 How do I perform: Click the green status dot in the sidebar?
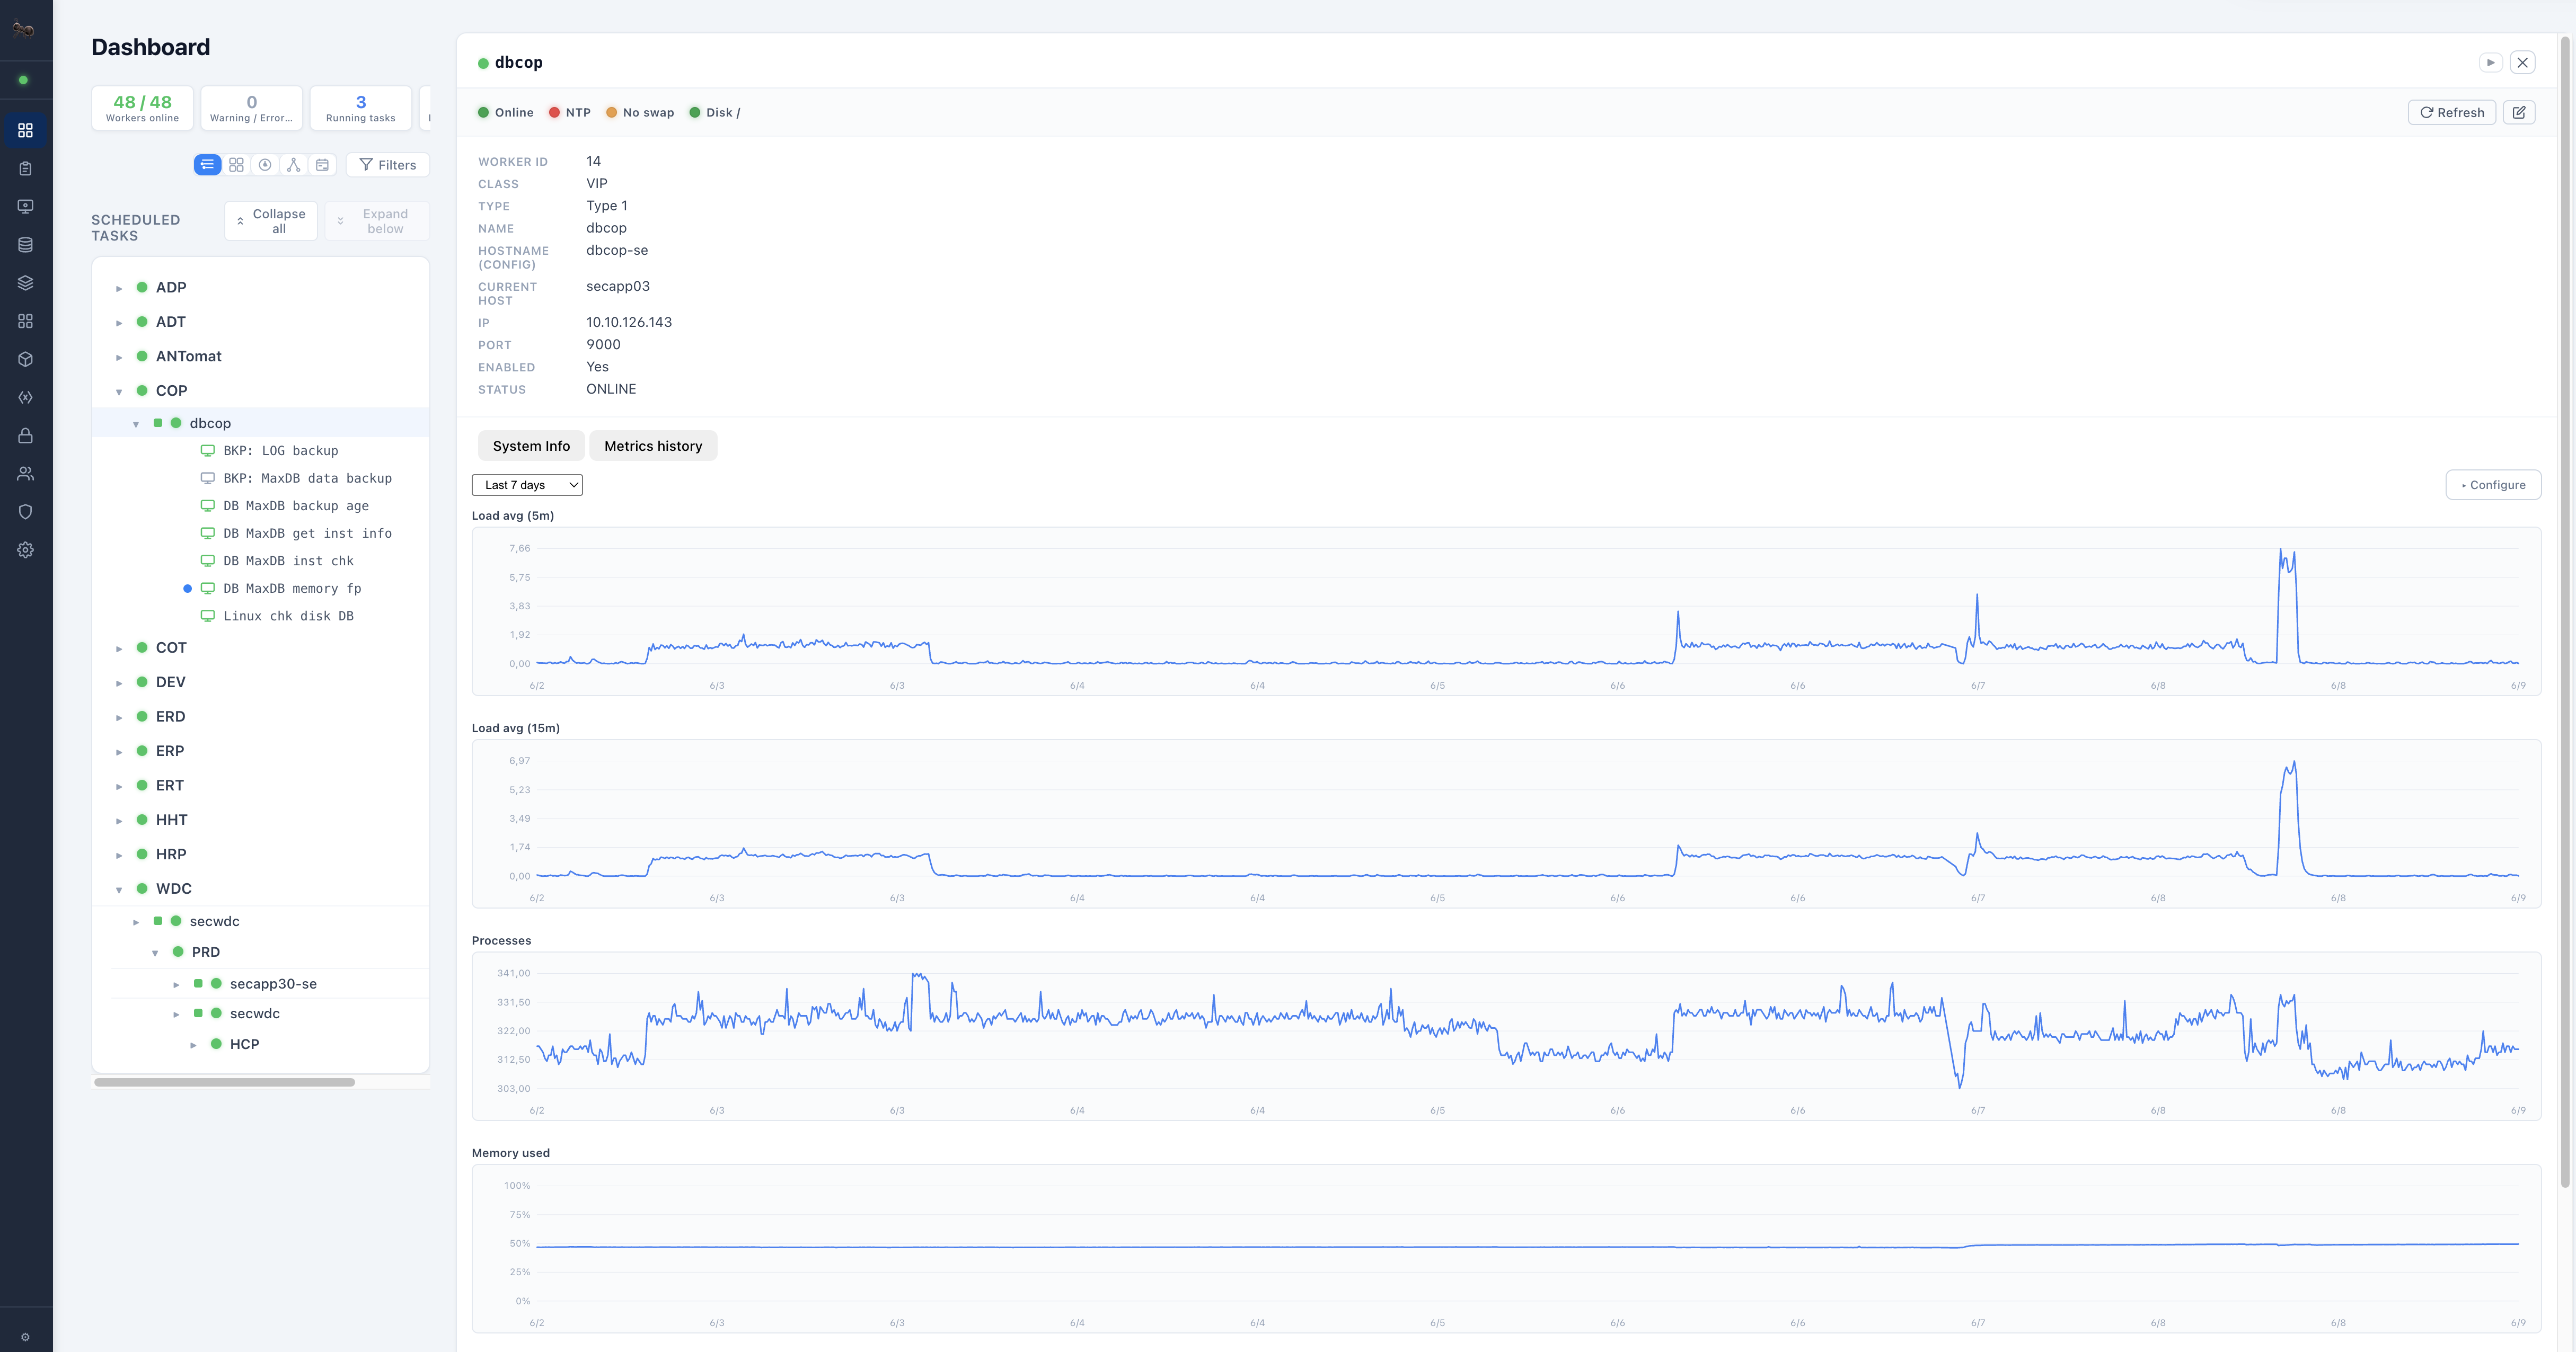24,80
